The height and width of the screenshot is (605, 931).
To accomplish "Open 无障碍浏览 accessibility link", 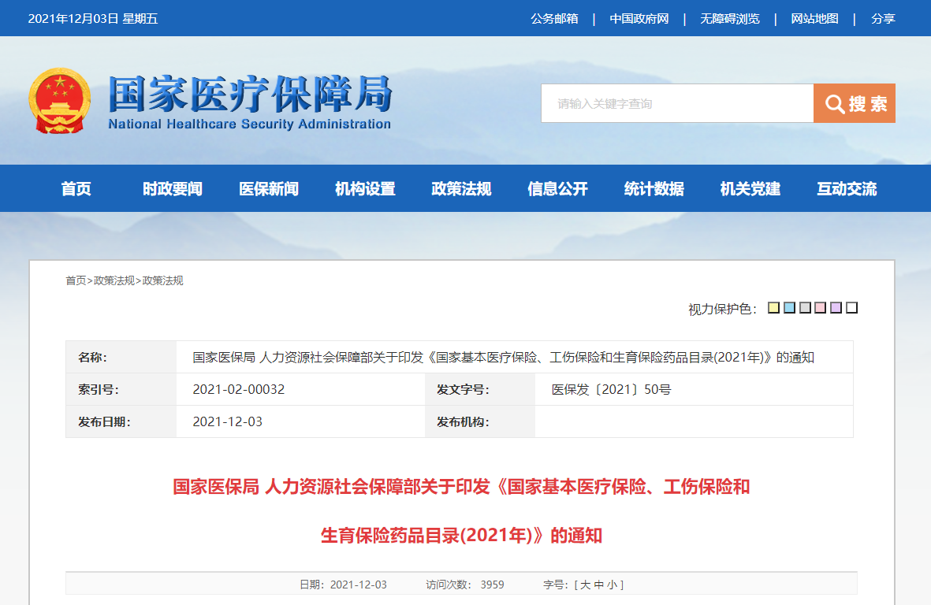I will pyautogui.click(x=730, y=18).
